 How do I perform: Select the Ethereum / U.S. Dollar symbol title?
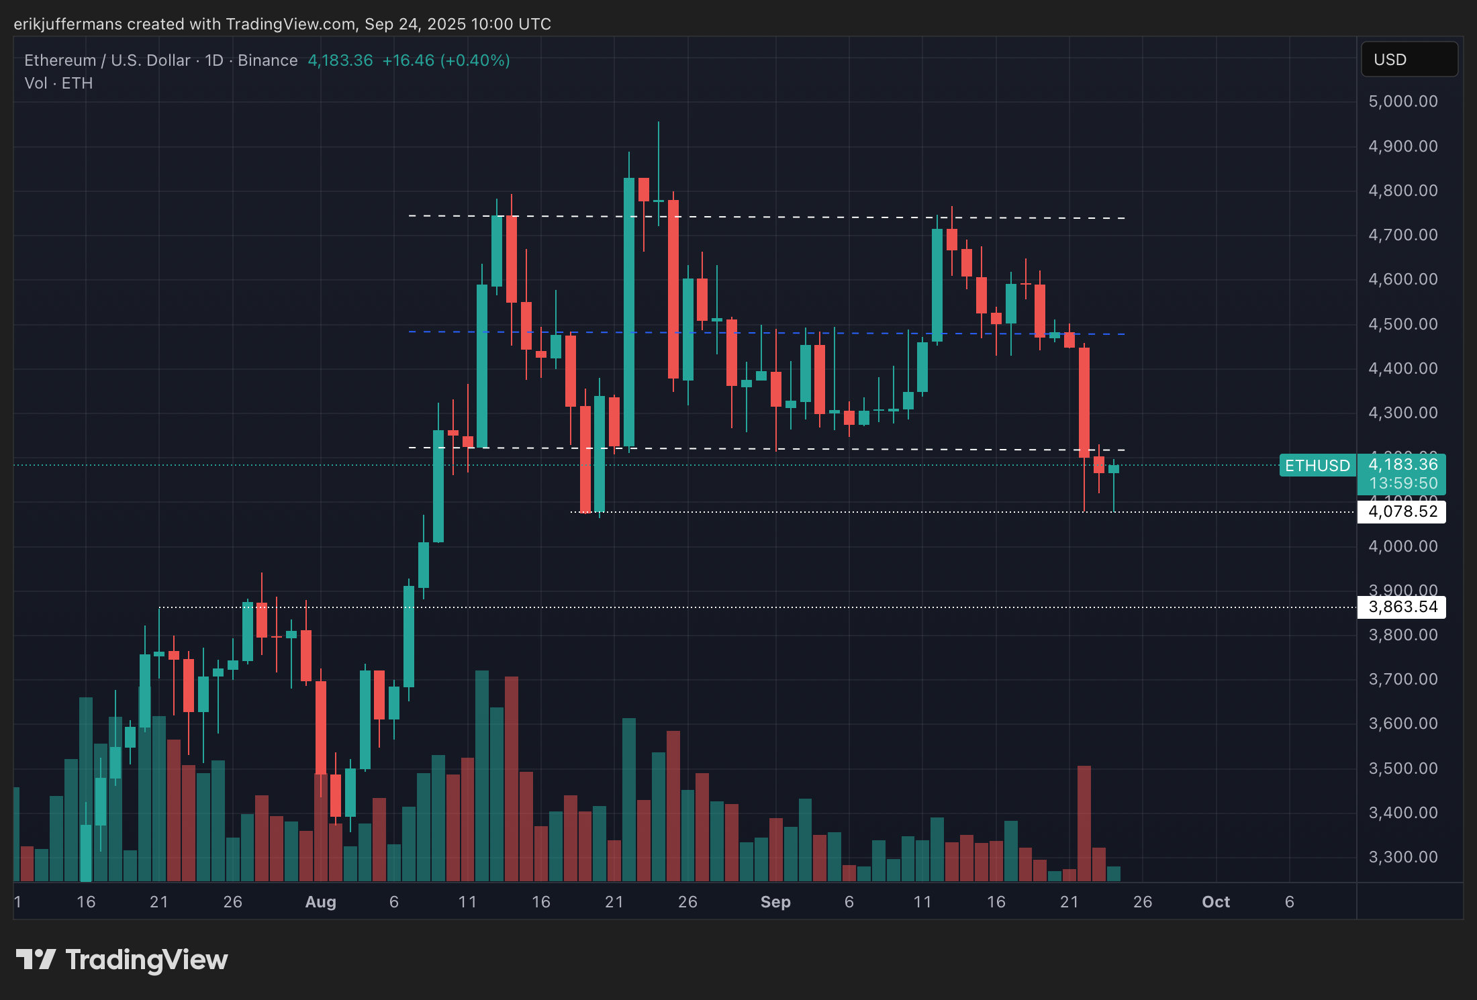coord(107,60)
